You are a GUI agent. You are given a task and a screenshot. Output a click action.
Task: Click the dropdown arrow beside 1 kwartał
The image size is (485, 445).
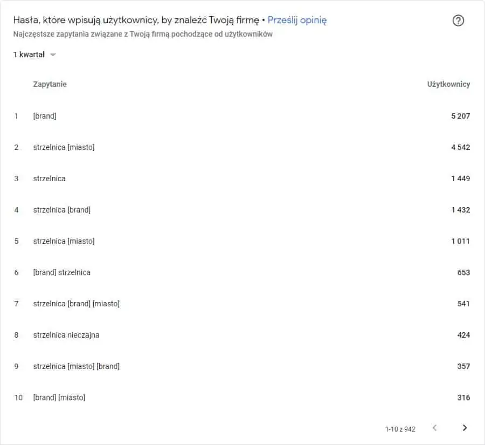coord(53,55)
